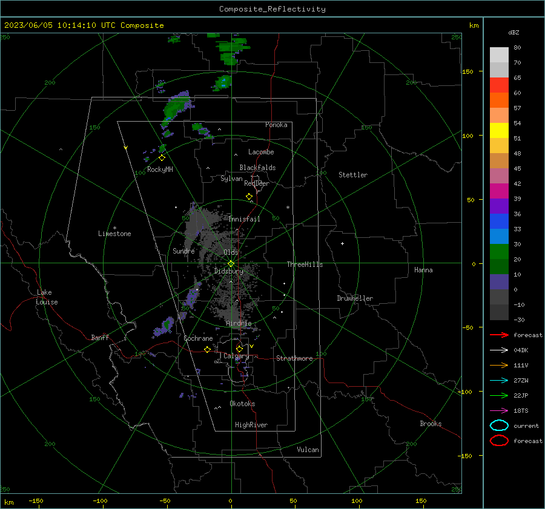This screenshot has height=509, width=545.
Task: Click the yellow diamond above Calgary label
Action: (x=239, y=349)
